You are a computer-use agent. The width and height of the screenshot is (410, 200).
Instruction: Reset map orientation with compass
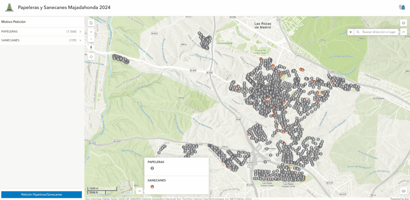[91, 48]
